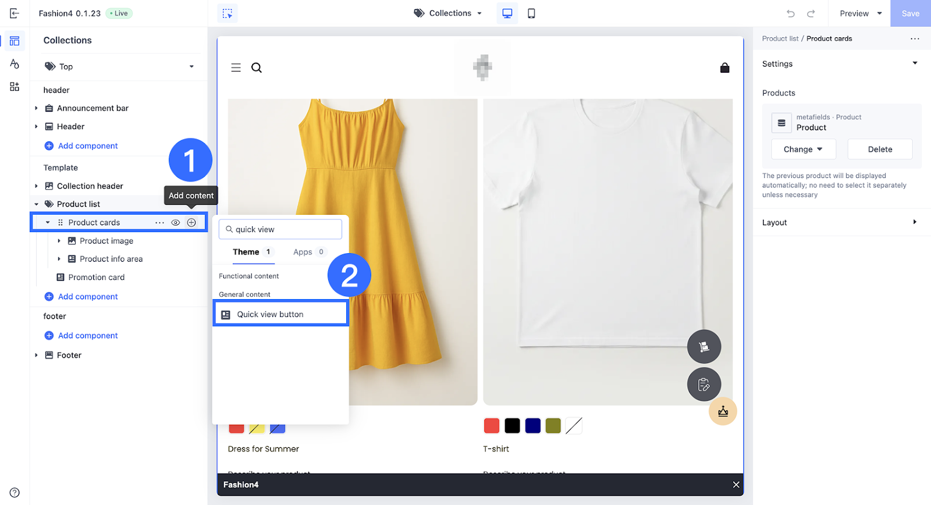
Task: Open the help question mark icon
Action: 15,492
